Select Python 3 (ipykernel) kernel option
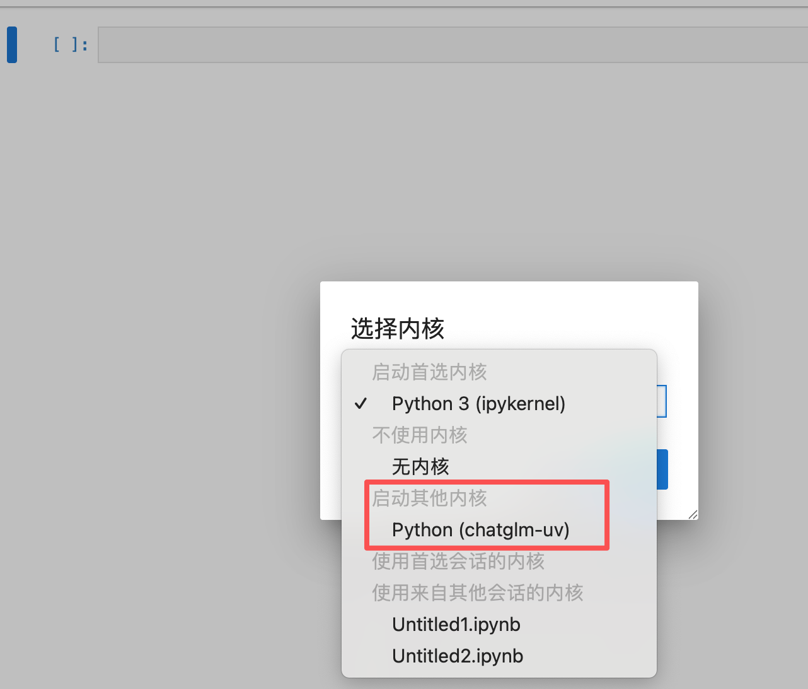Image resolution: width=808 pixels, height=689 pixels. 499,404
